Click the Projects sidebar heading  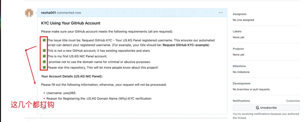click(238, 49)
